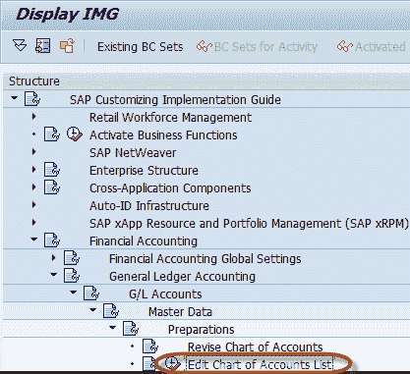This screenshot has width=410, height=374.
Task: Execute Activate Business Functions clock icon
Action: tap(75, 134)
